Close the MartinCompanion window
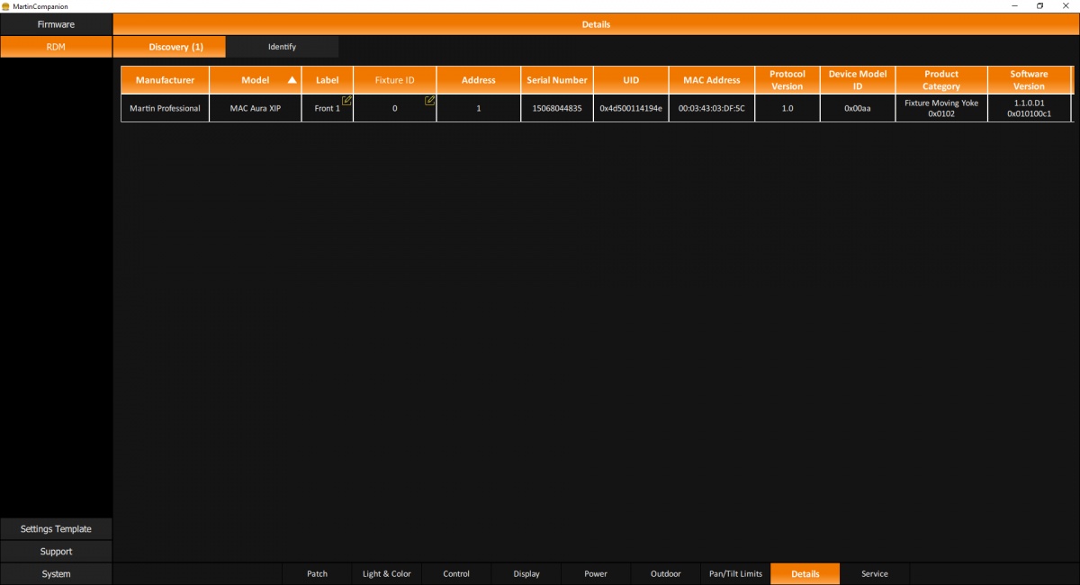This screenshot has width=1080, height=585. 1066,6
